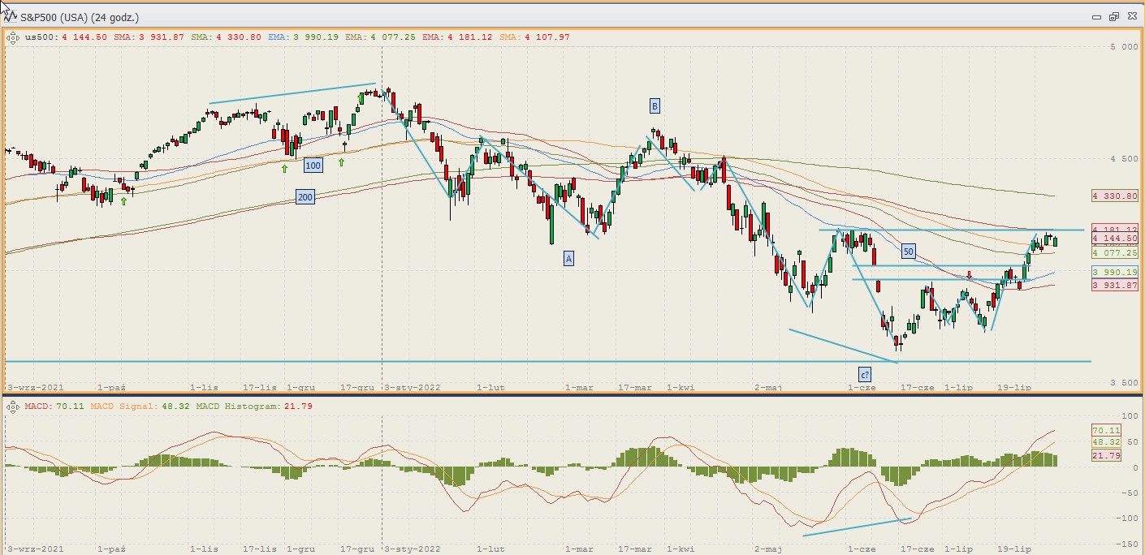Click the move-pane arrows icon in MACD panel

14,406
